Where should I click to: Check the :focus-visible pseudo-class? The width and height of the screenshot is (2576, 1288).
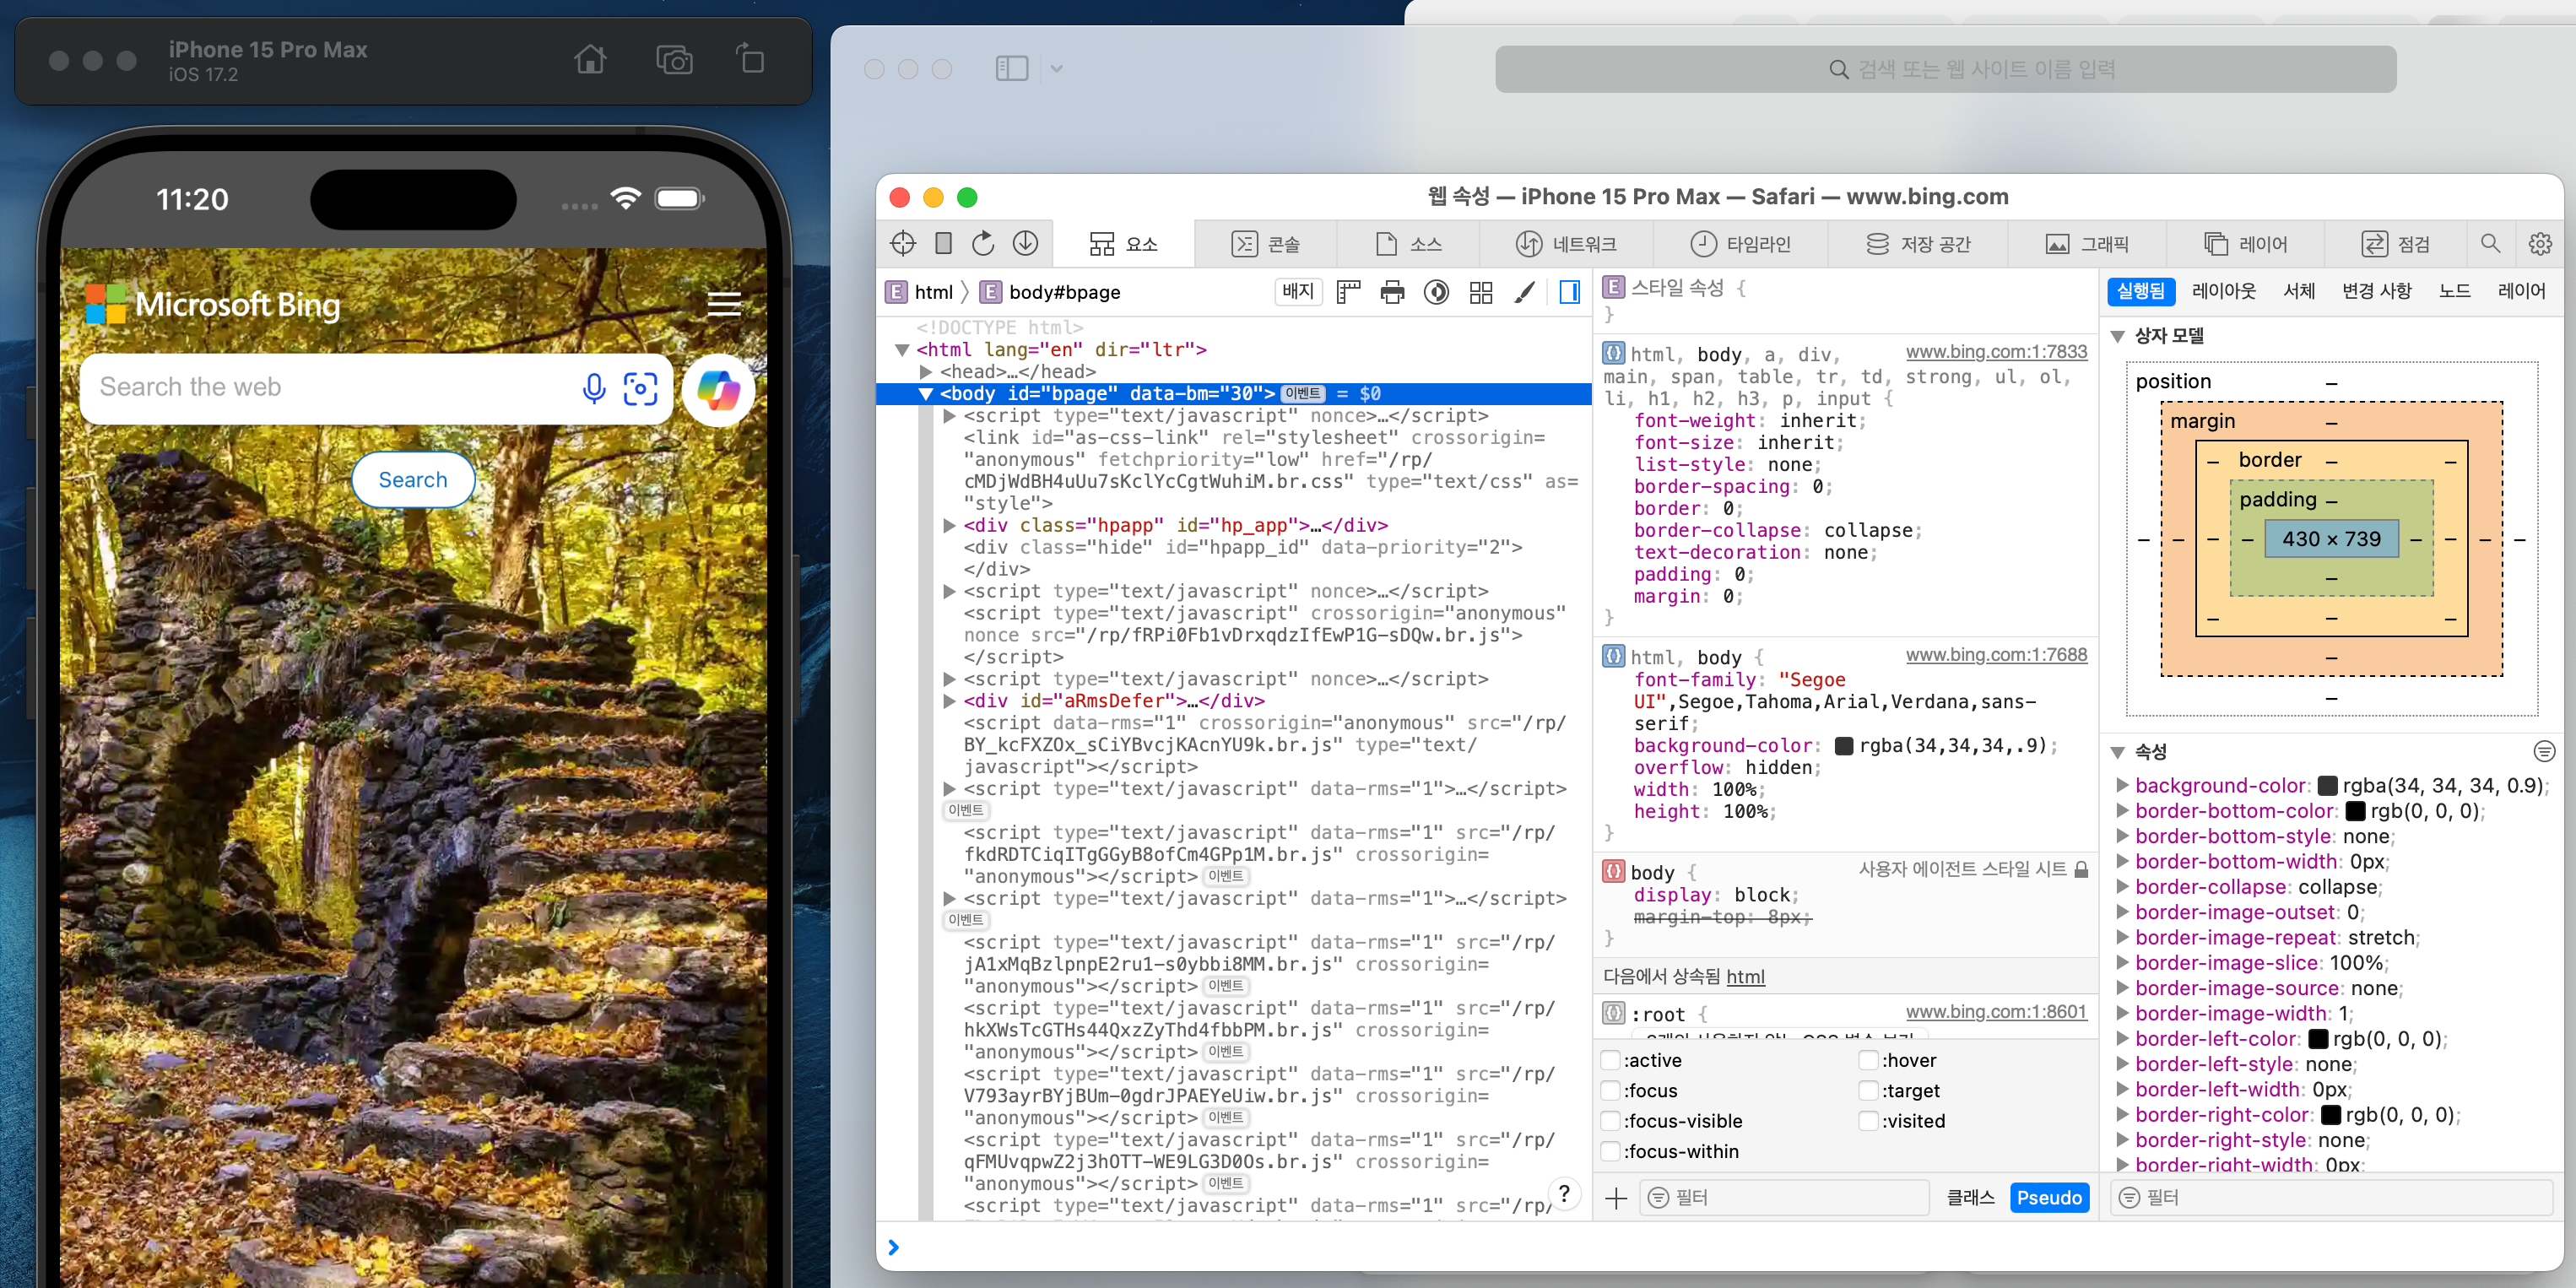coord(1610,1121)
